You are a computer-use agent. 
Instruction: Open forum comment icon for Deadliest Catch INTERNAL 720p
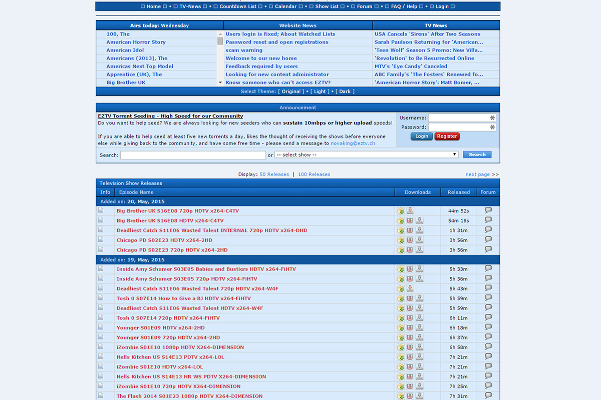coord(488,230)
